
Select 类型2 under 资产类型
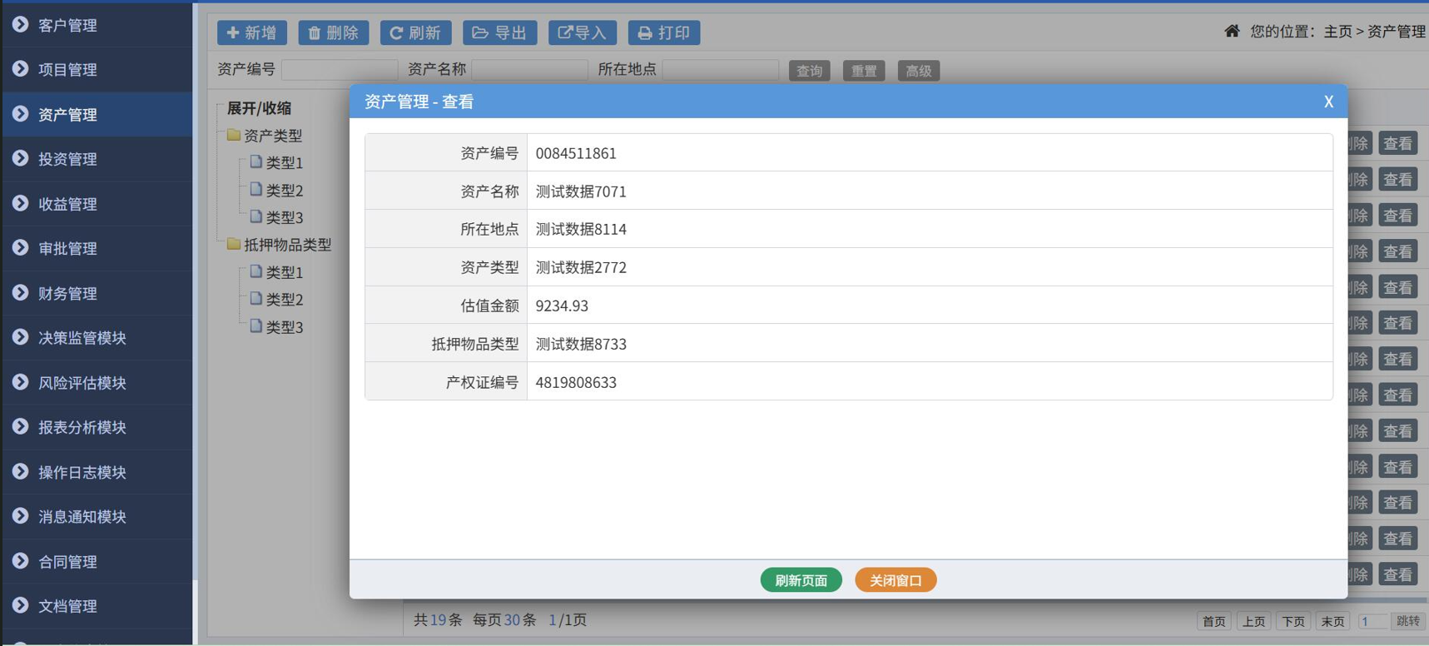(284, 191)
